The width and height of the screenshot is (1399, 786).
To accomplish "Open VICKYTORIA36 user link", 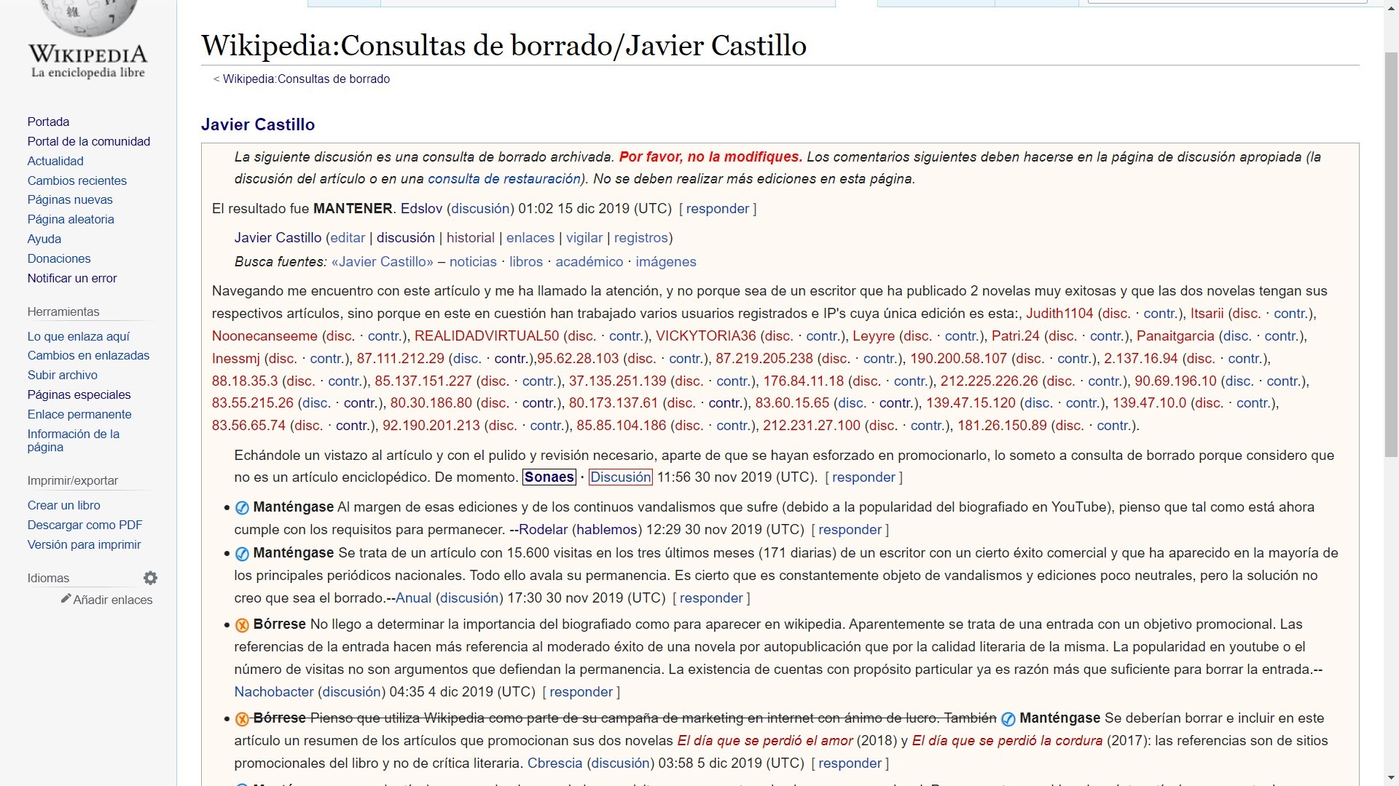I will [x=706, y=336].
